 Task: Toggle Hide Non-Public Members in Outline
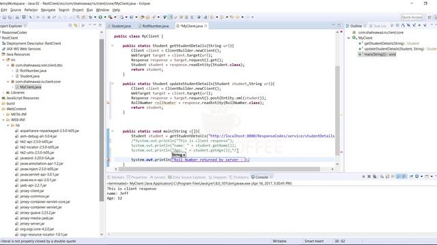point(419,26)
